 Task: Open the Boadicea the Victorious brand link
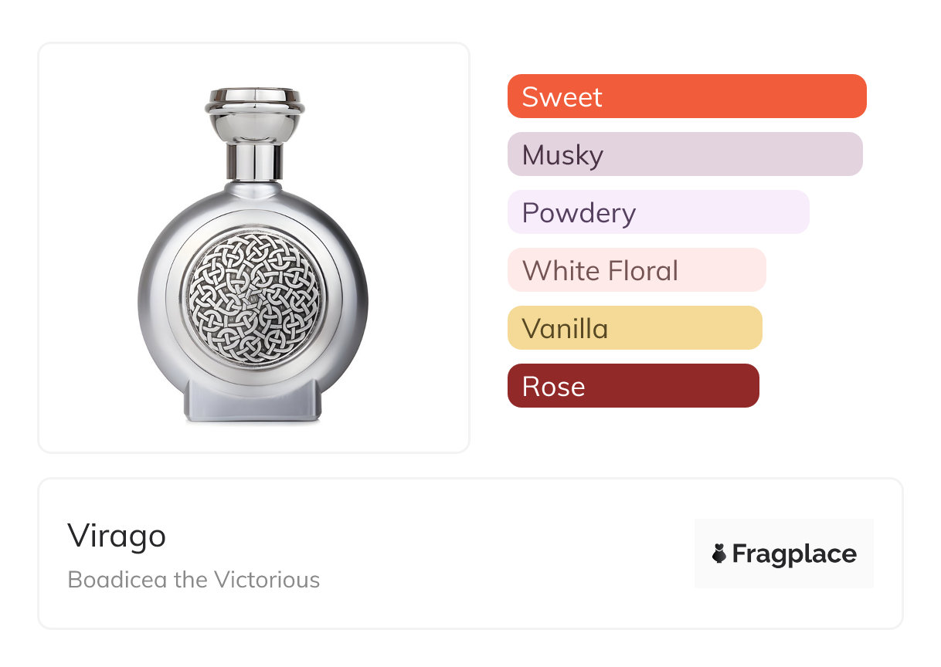point(194,579)
